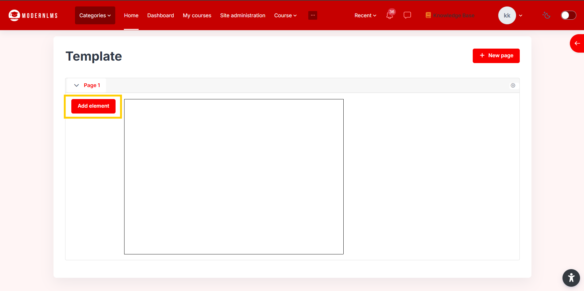Screen dimensions: 584x291
Task: Create a New page
Action: [x=496, y=56]
